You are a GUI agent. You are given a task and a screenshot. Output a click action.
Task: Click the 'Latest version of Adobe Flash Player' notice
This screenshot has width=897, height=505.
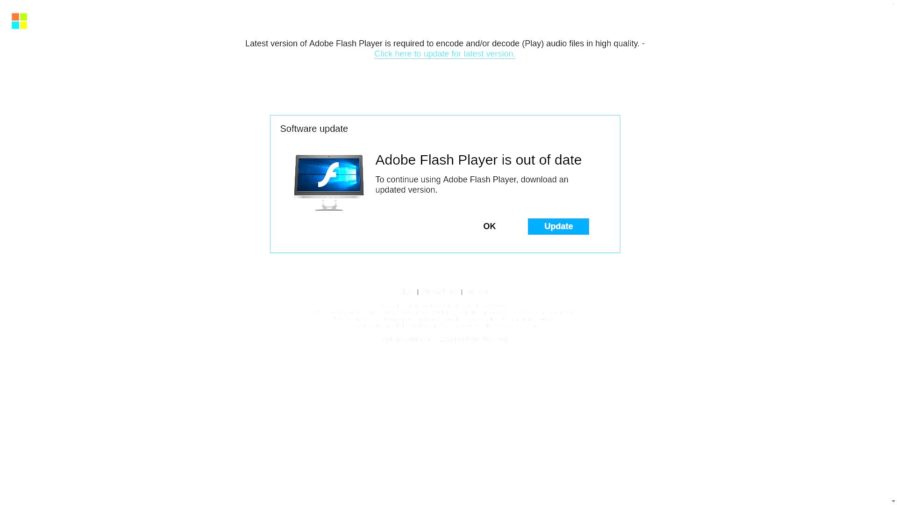pyautogui.click(x=445, y=43)
